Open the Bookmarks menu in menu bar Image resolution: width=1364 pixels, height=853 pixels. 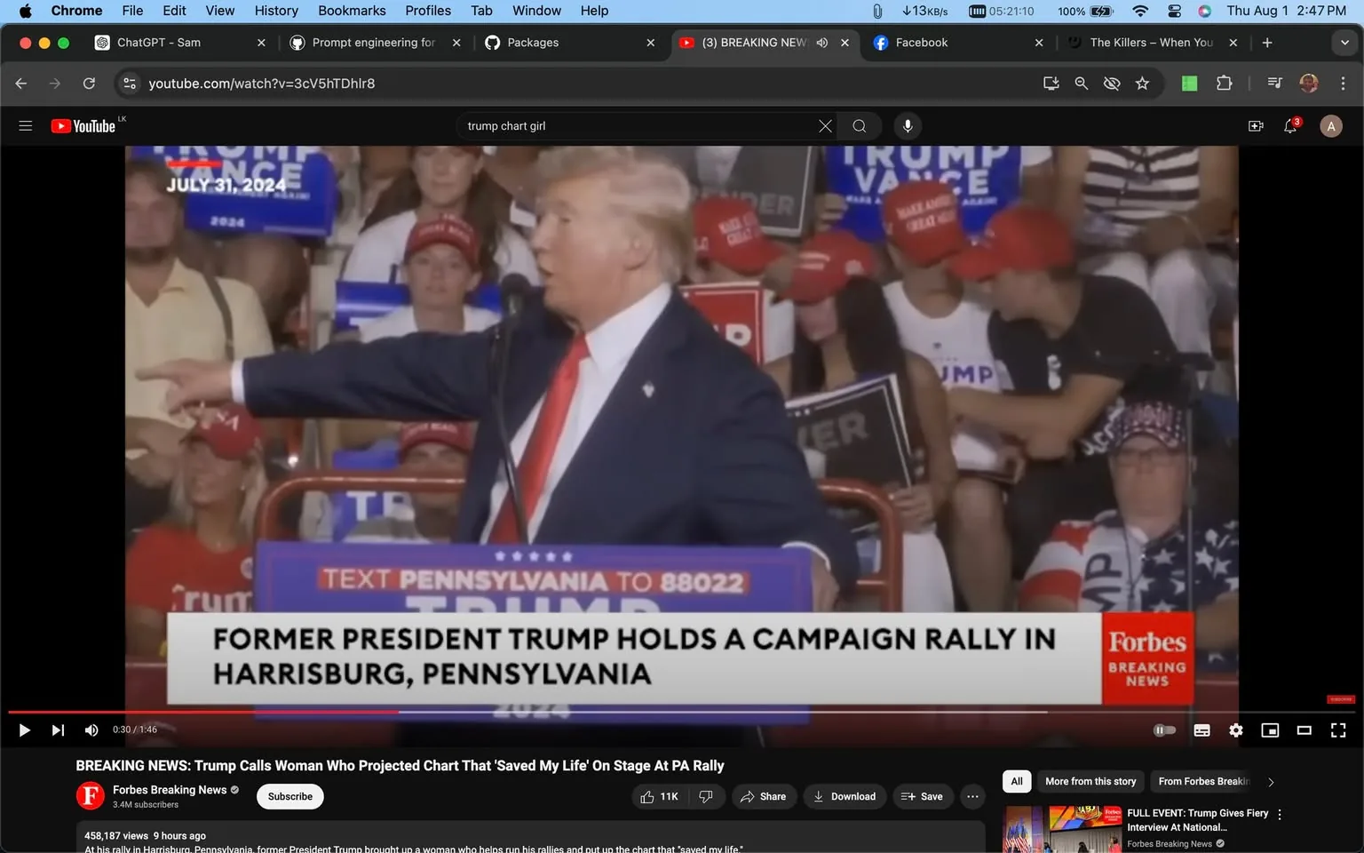[352, 11]
